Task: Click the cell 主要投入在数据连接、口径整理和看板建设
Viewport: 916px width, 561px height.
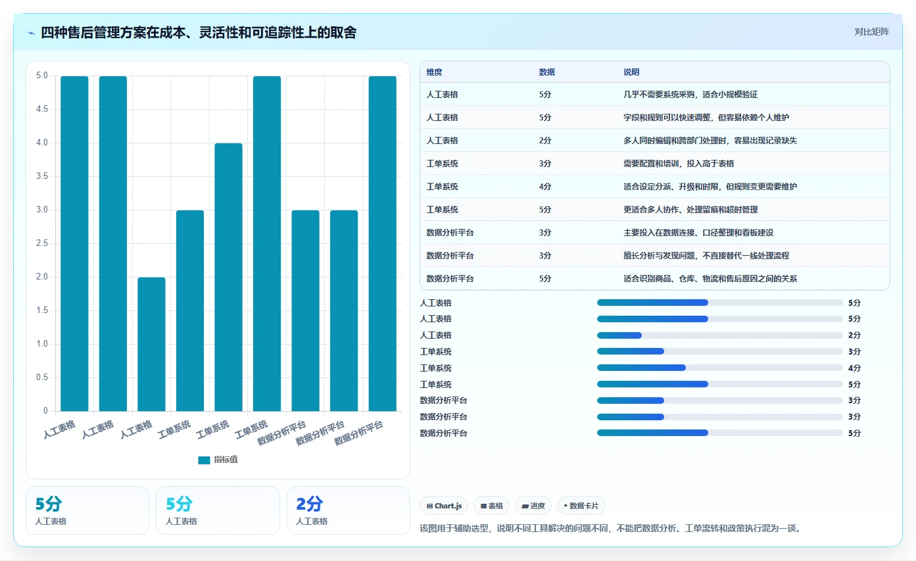Action: pyautogui.click(x=698, y=233)
